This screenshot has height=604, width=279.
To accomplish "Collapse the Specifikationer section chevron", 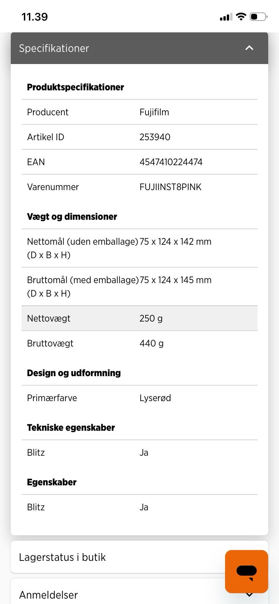I will [249, 48].
